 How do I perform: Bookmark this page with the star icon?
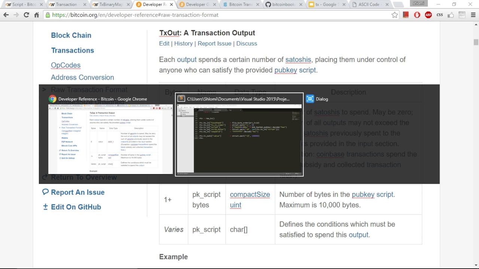[x=395, y=15]
